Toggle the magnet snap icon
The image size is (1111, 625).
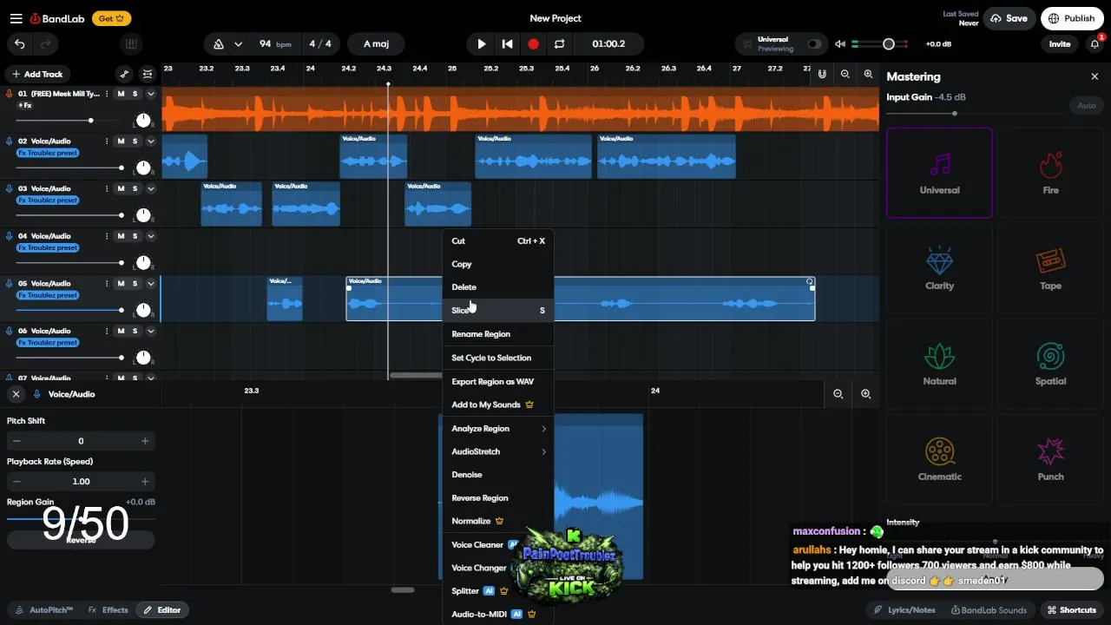click(x=822, y=75)
